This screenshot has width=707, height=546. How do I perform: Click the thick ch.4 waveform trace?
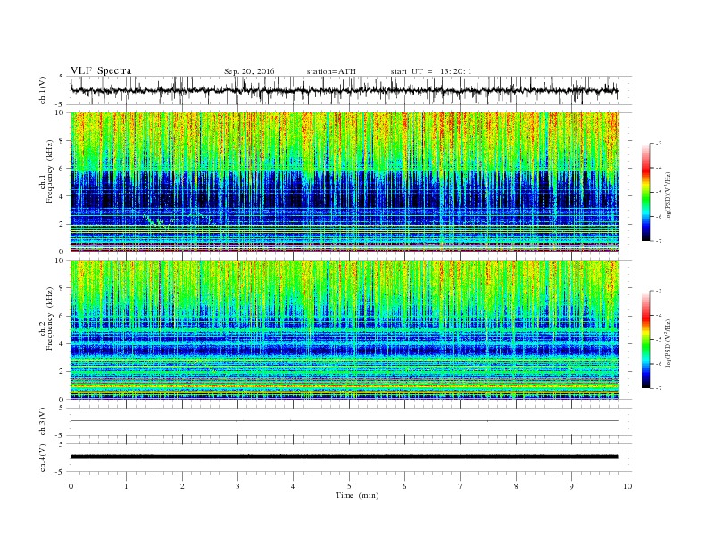pos(344,457)
